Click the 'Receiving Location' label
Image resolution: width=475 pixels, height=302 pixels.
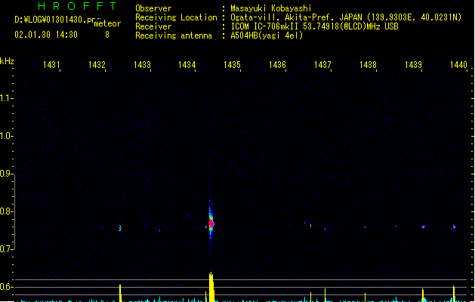tap(176, 17)
